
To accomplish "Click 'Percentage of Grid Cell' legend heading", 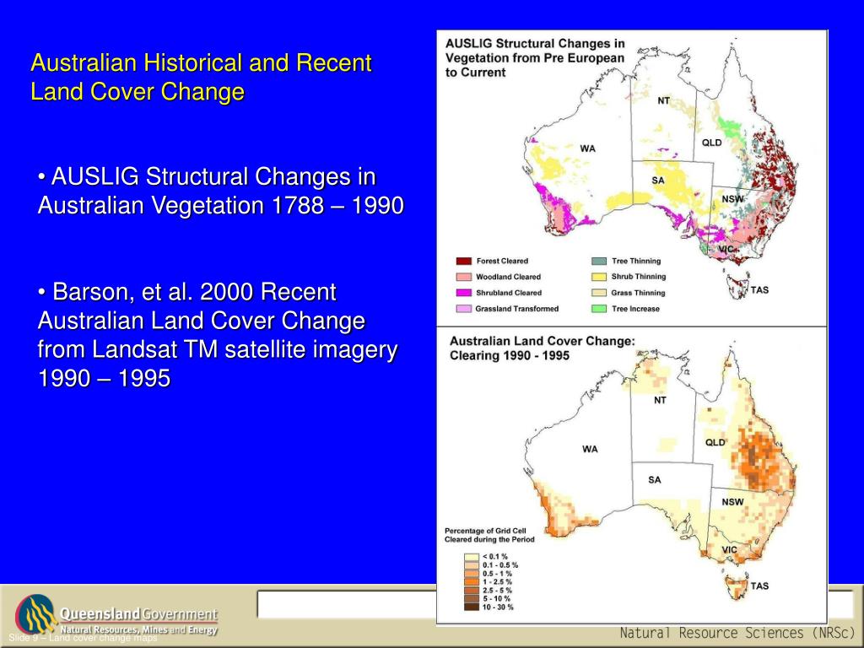I will click(x=485, y=531).
